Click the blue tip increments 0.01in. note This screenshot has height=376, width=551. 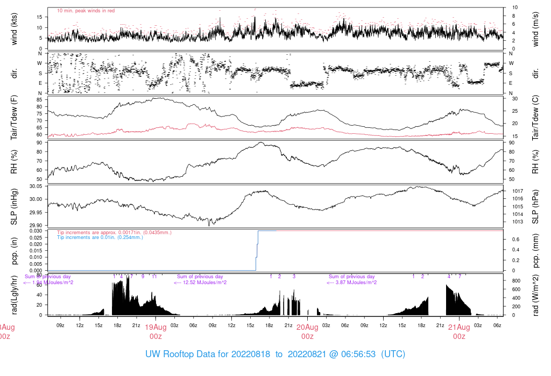[x=100, y=237]
